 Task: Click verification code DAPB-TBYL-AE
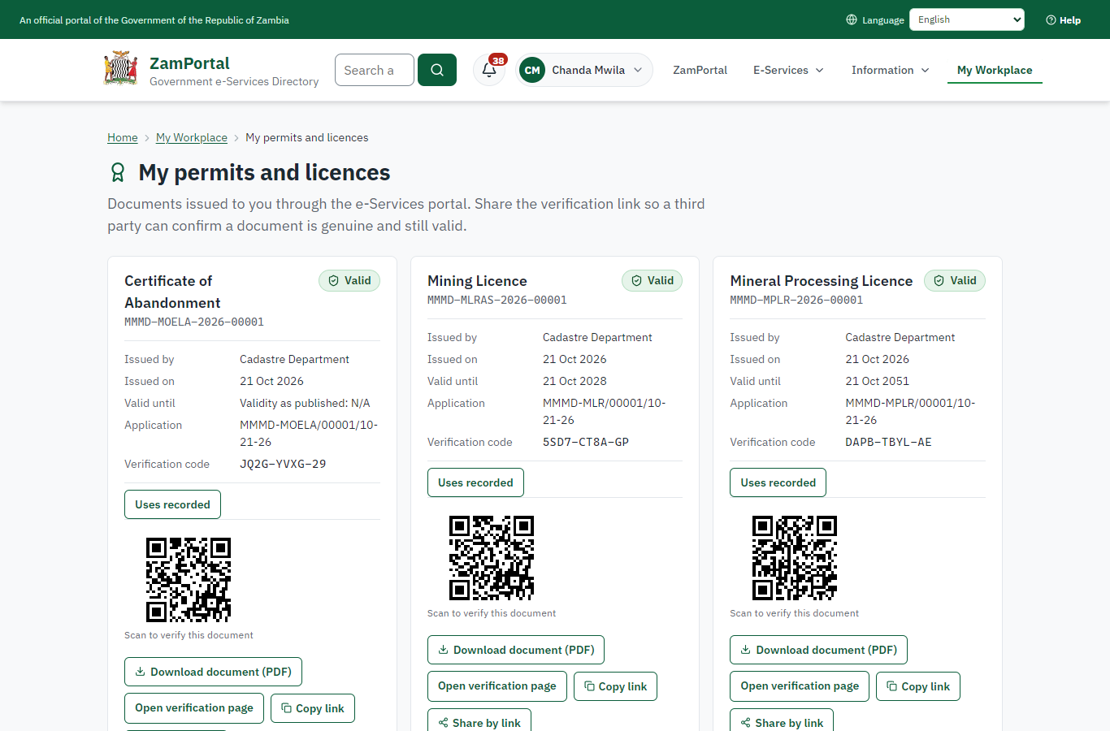888,442
